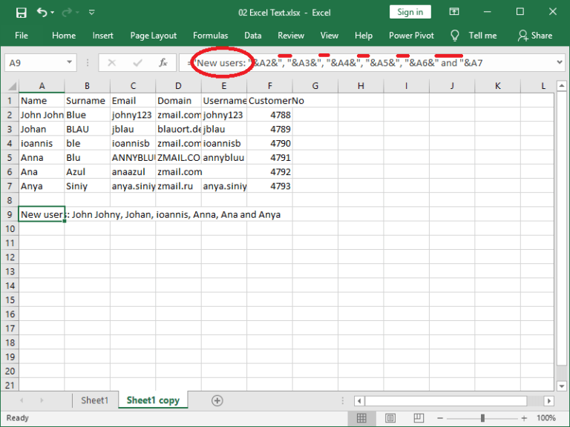
Task: Select row header 9
Action: point(10,214)
